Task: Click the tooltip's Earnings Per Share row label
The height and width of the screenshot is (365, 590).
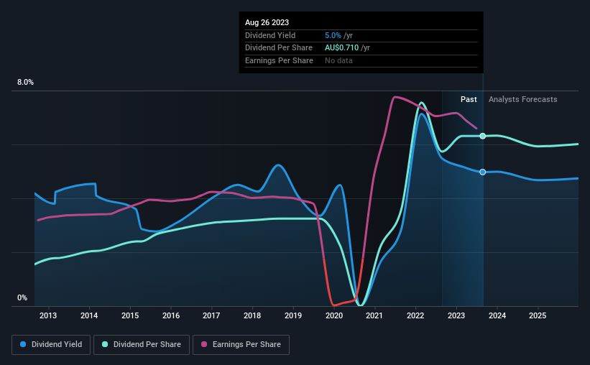Action: click(279, 60)
